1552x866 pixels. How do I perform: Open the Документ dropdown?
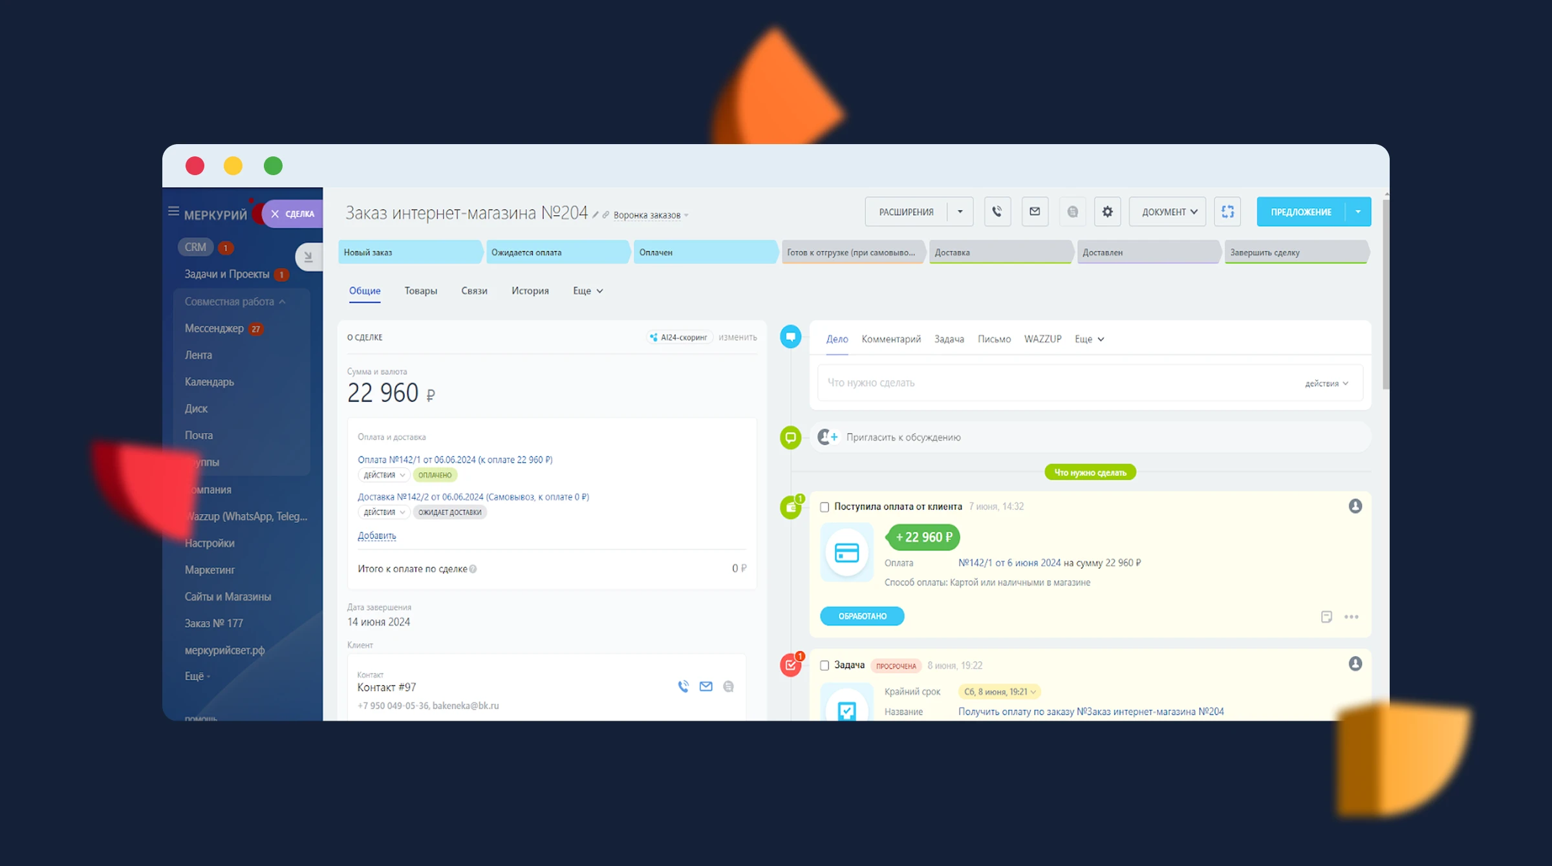pyautogui.click(x=1168, y=212)
